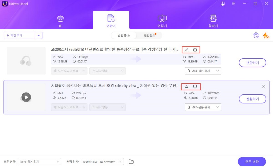Select the 시티팝이 생각나는 file title

(115, 86)
